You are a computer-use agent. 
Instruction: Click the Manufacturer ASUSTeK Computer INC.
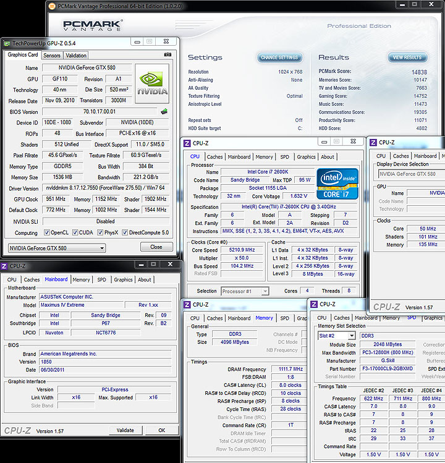click(x=106, y=297)
